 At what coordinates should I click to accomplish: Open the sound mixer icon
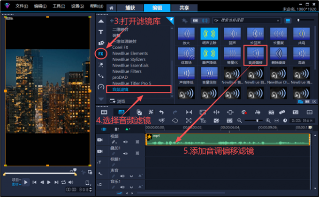point(258,112)
